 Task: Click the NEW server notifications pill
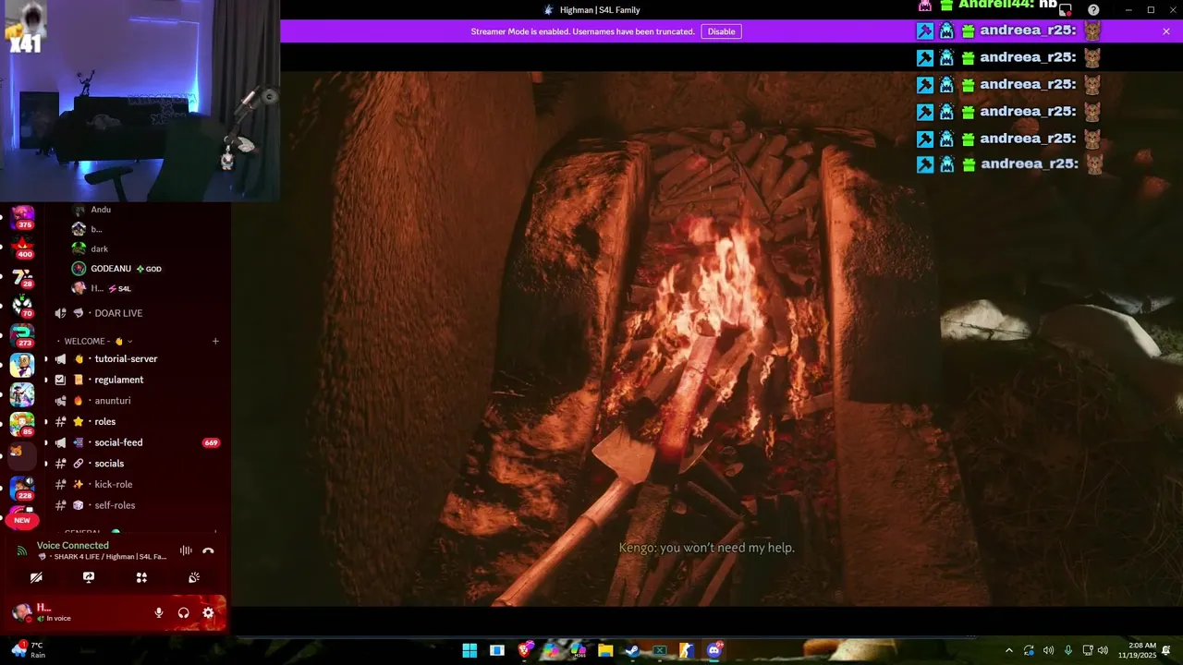(22, 520)
